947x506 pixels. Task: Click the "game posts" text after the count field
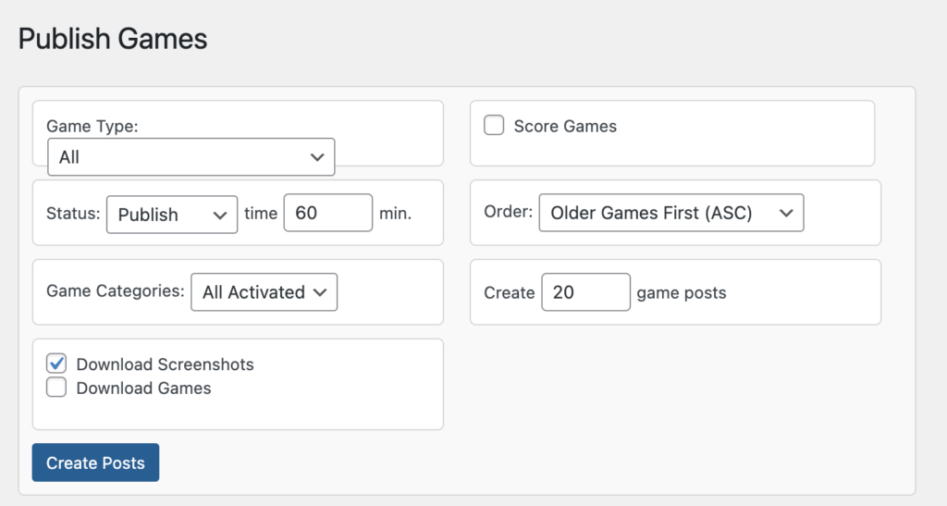682,293
